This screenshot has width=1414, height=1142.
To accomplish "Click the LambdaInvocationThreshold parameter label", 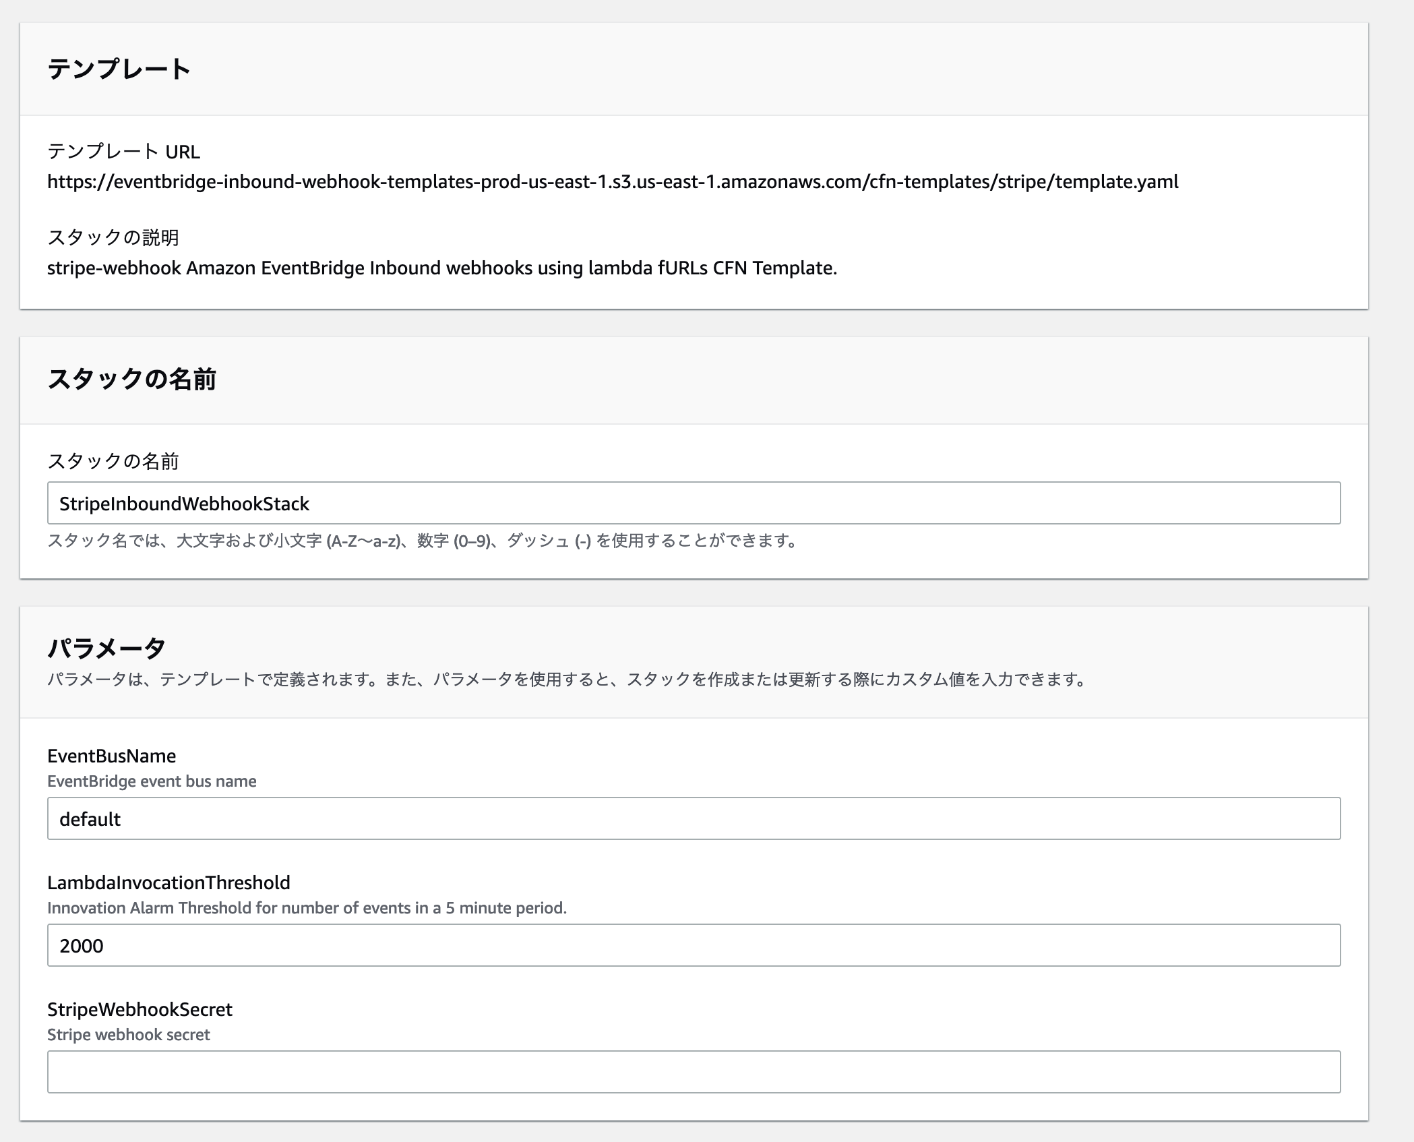I will click(168, 882).
